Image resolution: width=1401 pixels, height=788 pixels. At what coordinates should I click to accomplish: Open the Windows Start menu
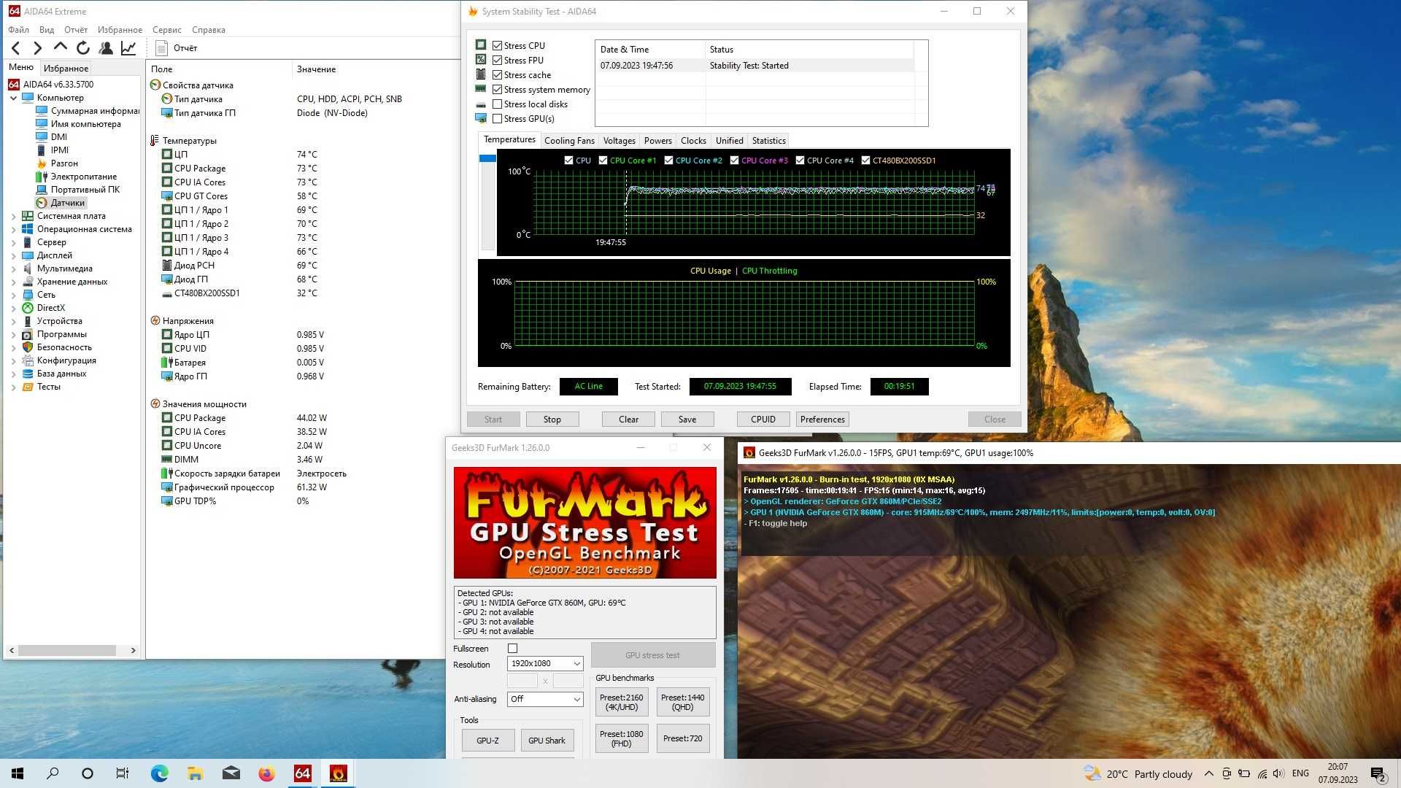pos(18,773)
